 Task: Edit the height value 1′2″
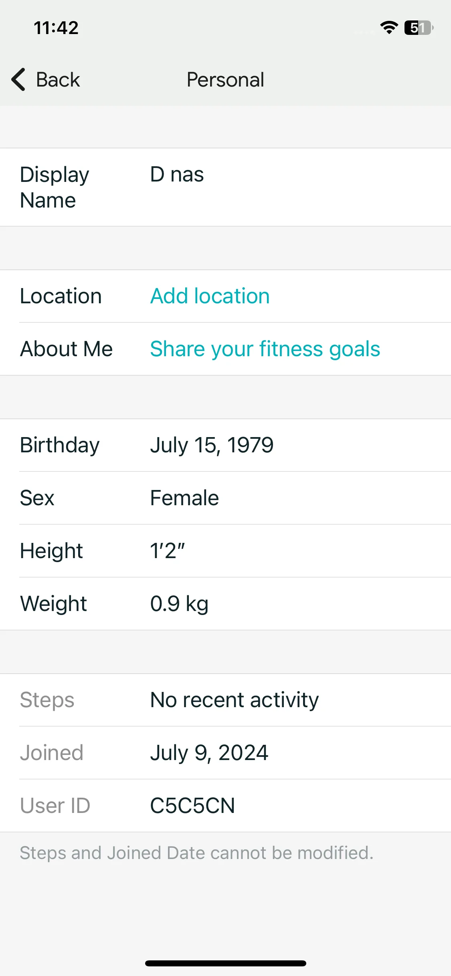[167, 551]
